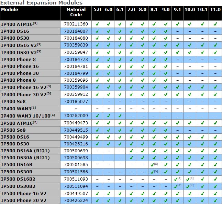Click the IP400 WAN3 10/100 label

click(x=28, y=116)
